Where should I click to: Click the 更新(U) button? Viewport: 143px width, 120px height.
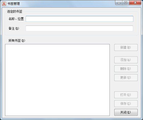(126, 77)
